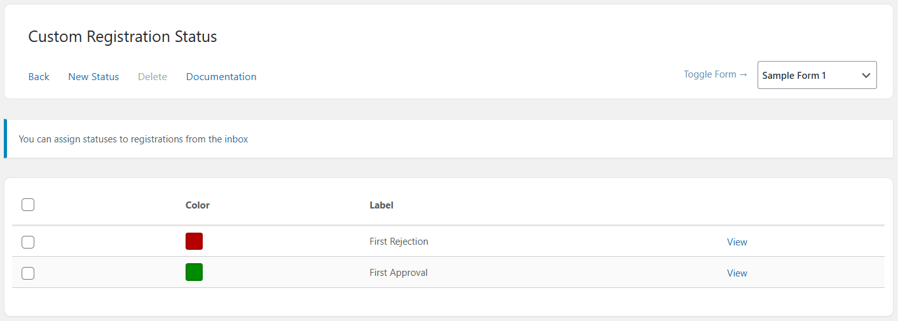Create a New Status

[93, 77]
